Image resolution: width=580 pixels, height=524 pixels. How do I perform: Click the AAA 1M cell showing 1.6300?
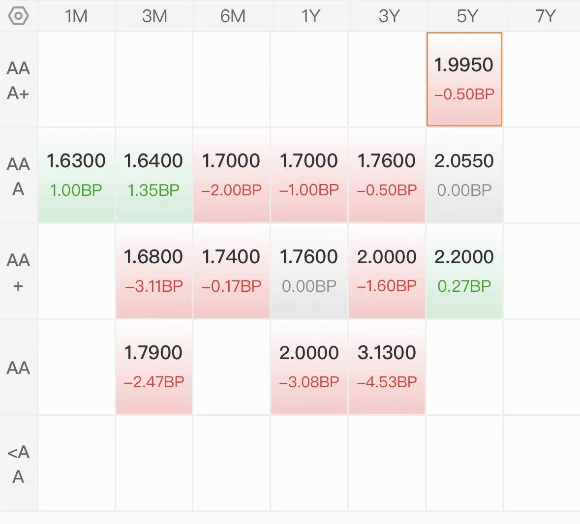pyautogui.click(x=76, y=175)
